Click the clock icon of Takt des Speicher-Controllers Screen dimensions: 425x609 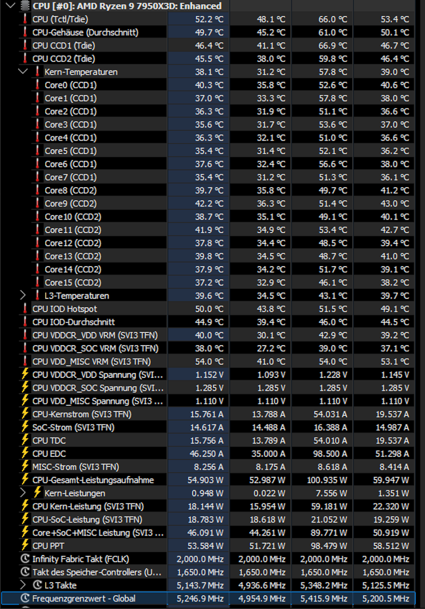[25, 572]
